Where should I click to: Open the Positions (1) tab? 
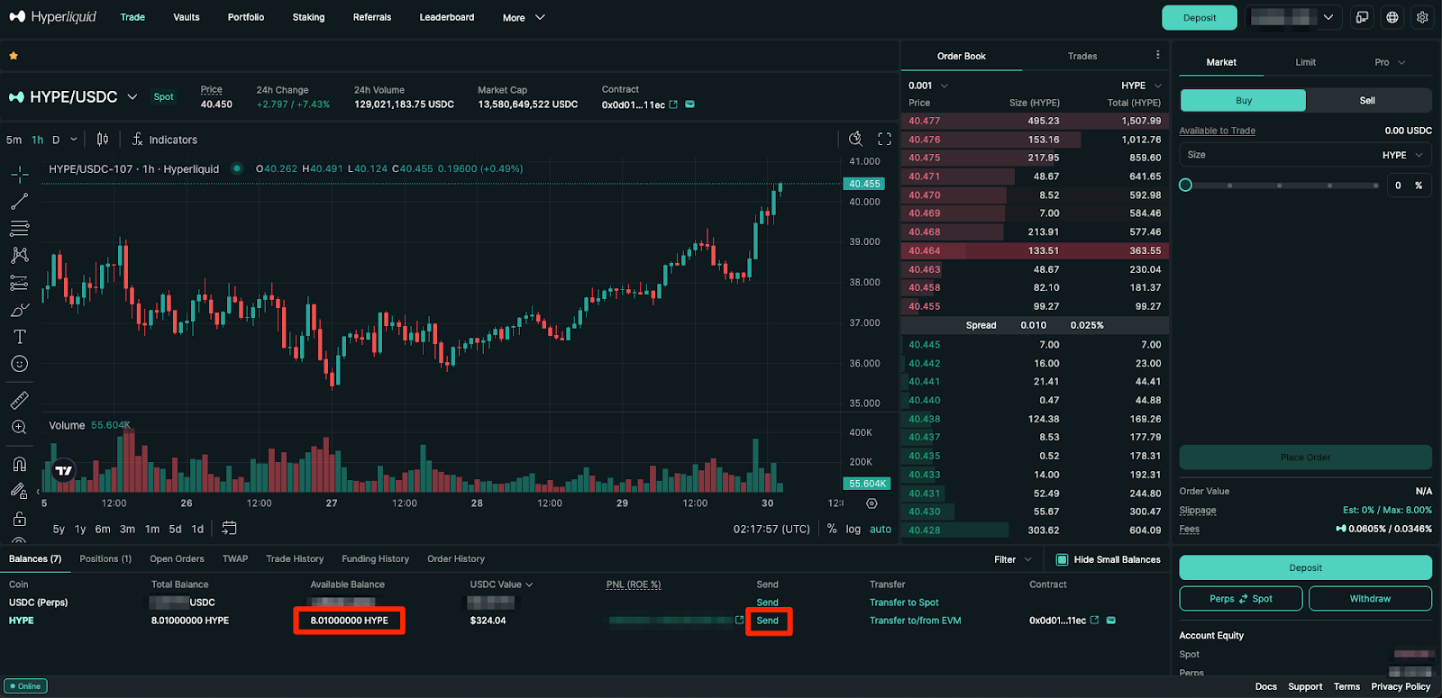click(x=105, y=558)
